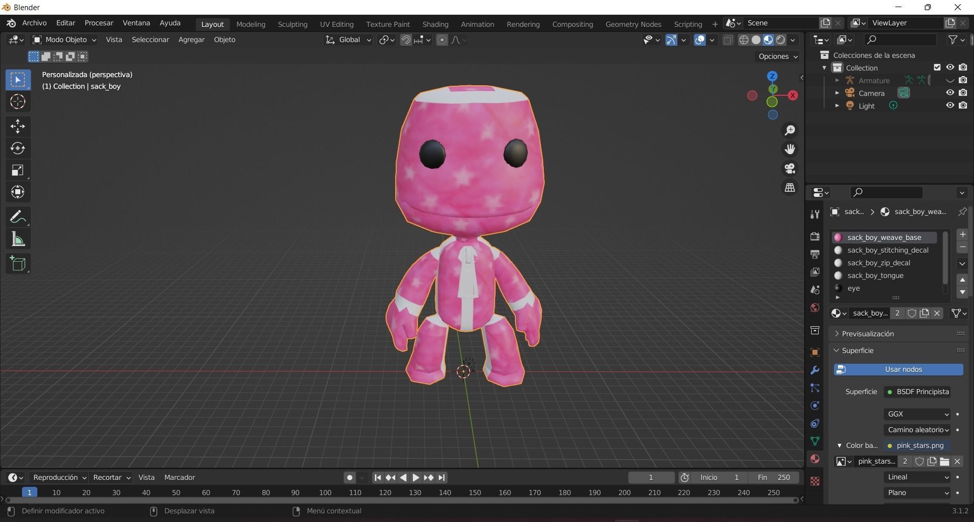974x522 pixels.
Task: Open the Tool settings tab in properties
Action: pos(815,215)
